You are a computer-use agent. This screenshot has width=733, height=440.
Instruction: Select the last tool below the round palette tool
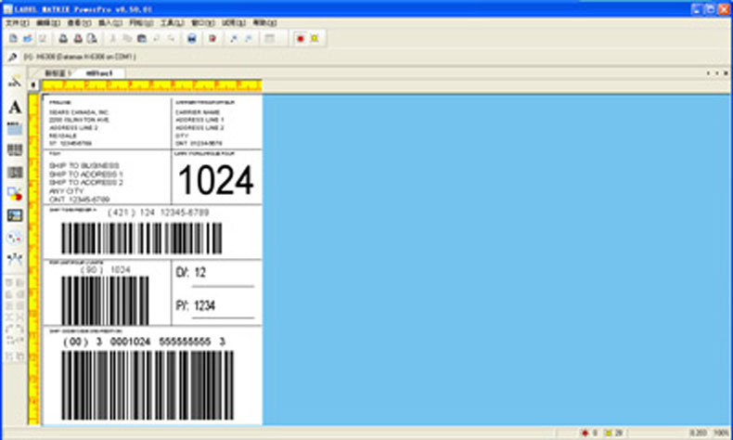[15, 259]
